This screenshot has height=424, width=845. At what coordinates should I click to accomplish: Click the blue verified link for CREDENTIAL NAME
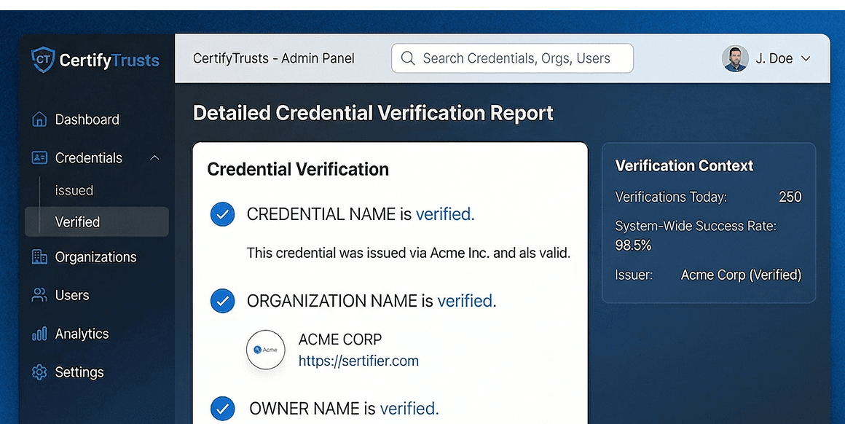[x=443, y=214]
